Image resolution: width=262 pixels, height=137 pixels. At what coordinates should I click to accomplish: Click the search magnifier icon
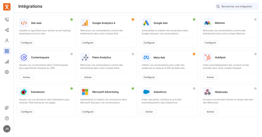click(x=218, y=6)
